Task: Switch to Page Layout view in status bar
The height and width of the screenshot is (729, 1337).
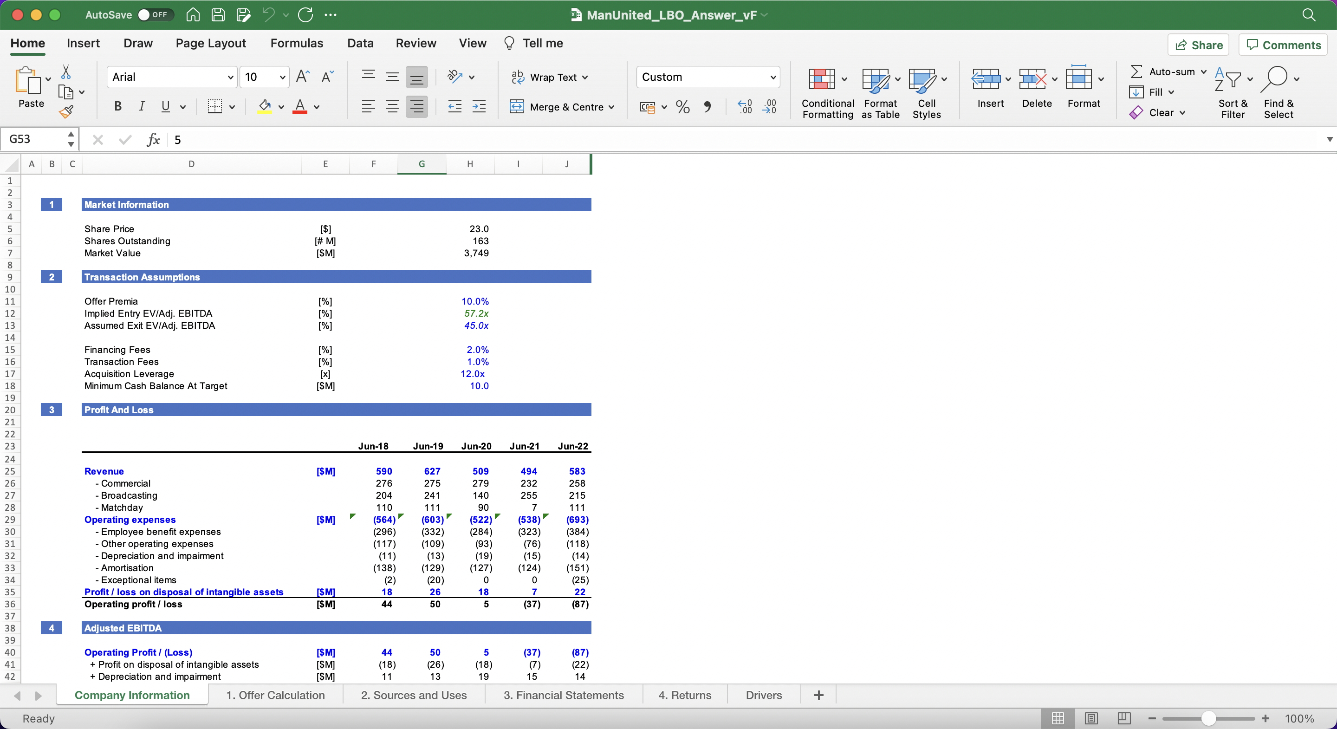Action: pyautogui.click(x=1091, y=718)
